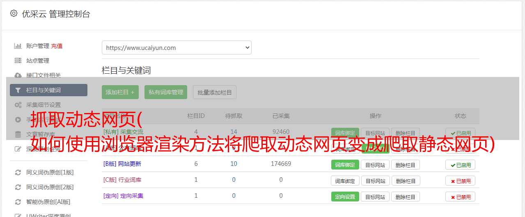Open 同义词伪原创[2版] in the sidebar
This screenshot has width=525, height=217.
50,187
